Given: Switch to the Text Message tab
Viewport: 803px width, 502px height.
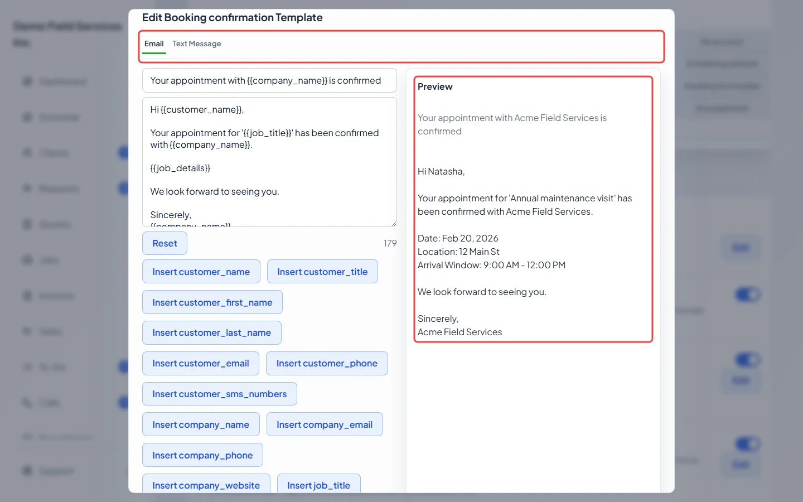Looking at the screenshot, I should pyautogui.click(x=196, y=44).
